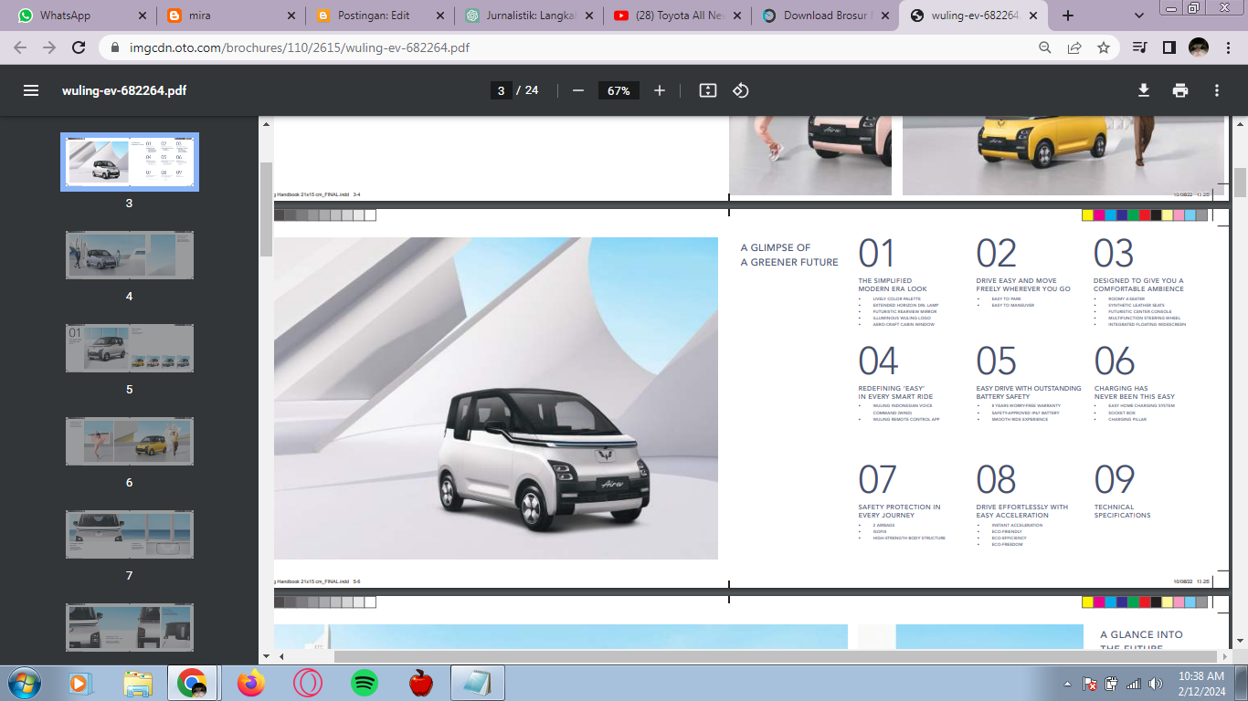The width and height of the screenshot is (1248, 701).
Task: Open Spotify from taskbar
Action: [x=365, y=683]
